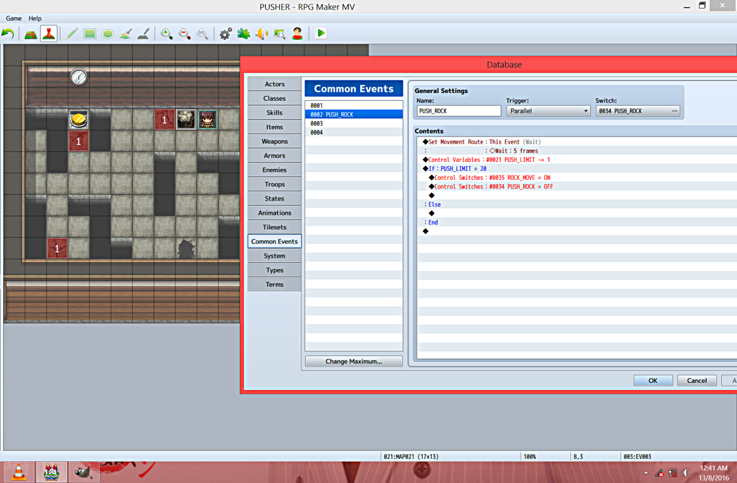
Task: Click the Cancel button
Action: click(697, 380)
